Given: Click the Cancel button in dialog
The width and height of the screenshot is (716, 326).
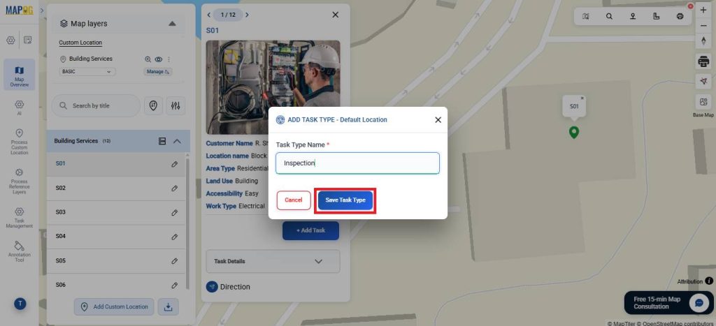Looking at the screenshot, I should click(x=294, y=200).
